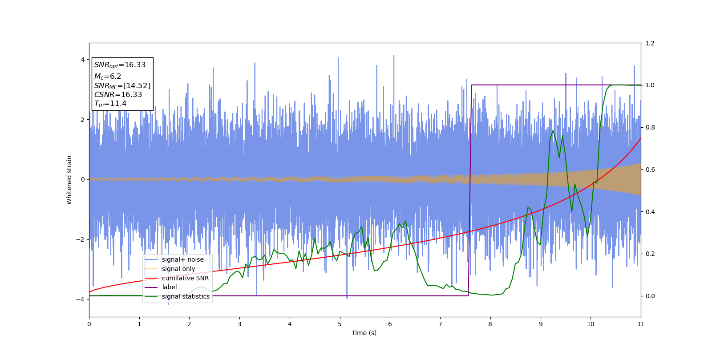Click x-axis tick label 5
Image resolution: width=712 pixels, height=356 pixels.
click(340, 324)
